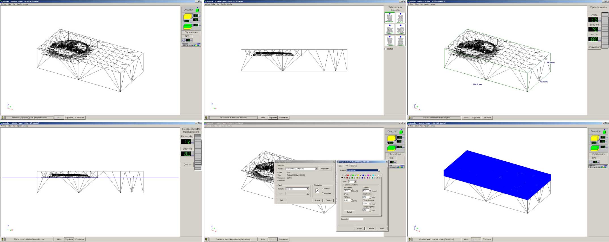609x242 pixels.
Task: Open Opción menu in 'Fije la profundidad' window
Action: point(19,126)
